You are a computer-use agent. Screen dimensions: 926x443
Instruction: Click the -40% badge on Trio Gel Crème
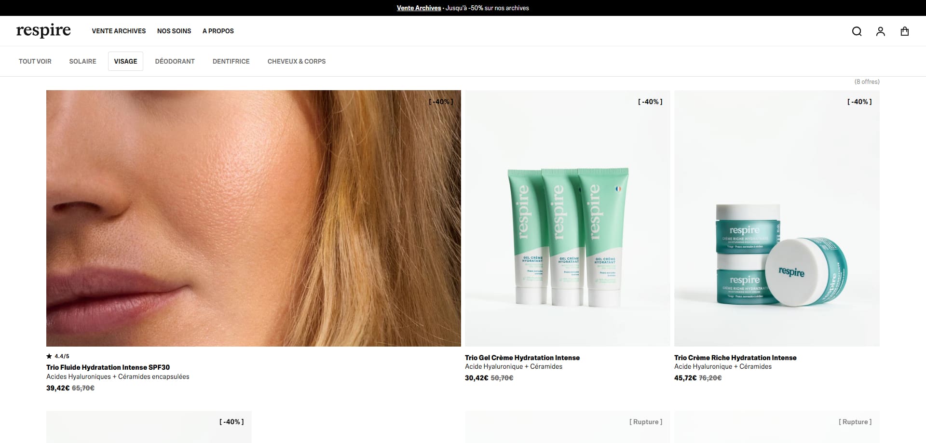point(650,102)
